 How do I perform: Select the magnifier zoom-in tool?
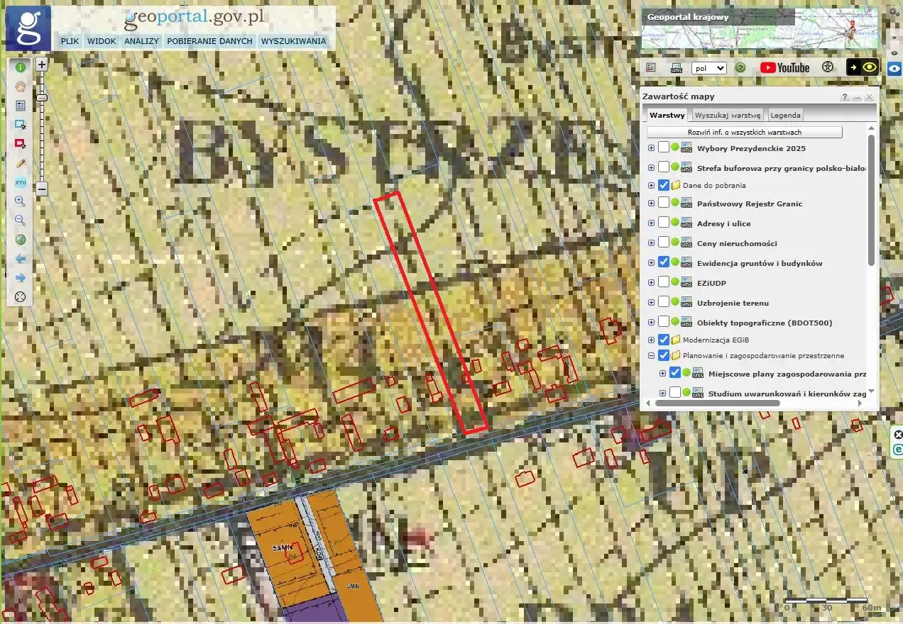pos(21,201)
